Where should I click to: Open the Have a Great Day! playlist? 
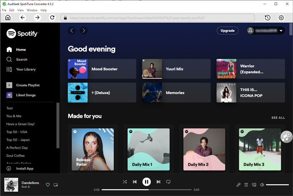(x=21, y=124)
